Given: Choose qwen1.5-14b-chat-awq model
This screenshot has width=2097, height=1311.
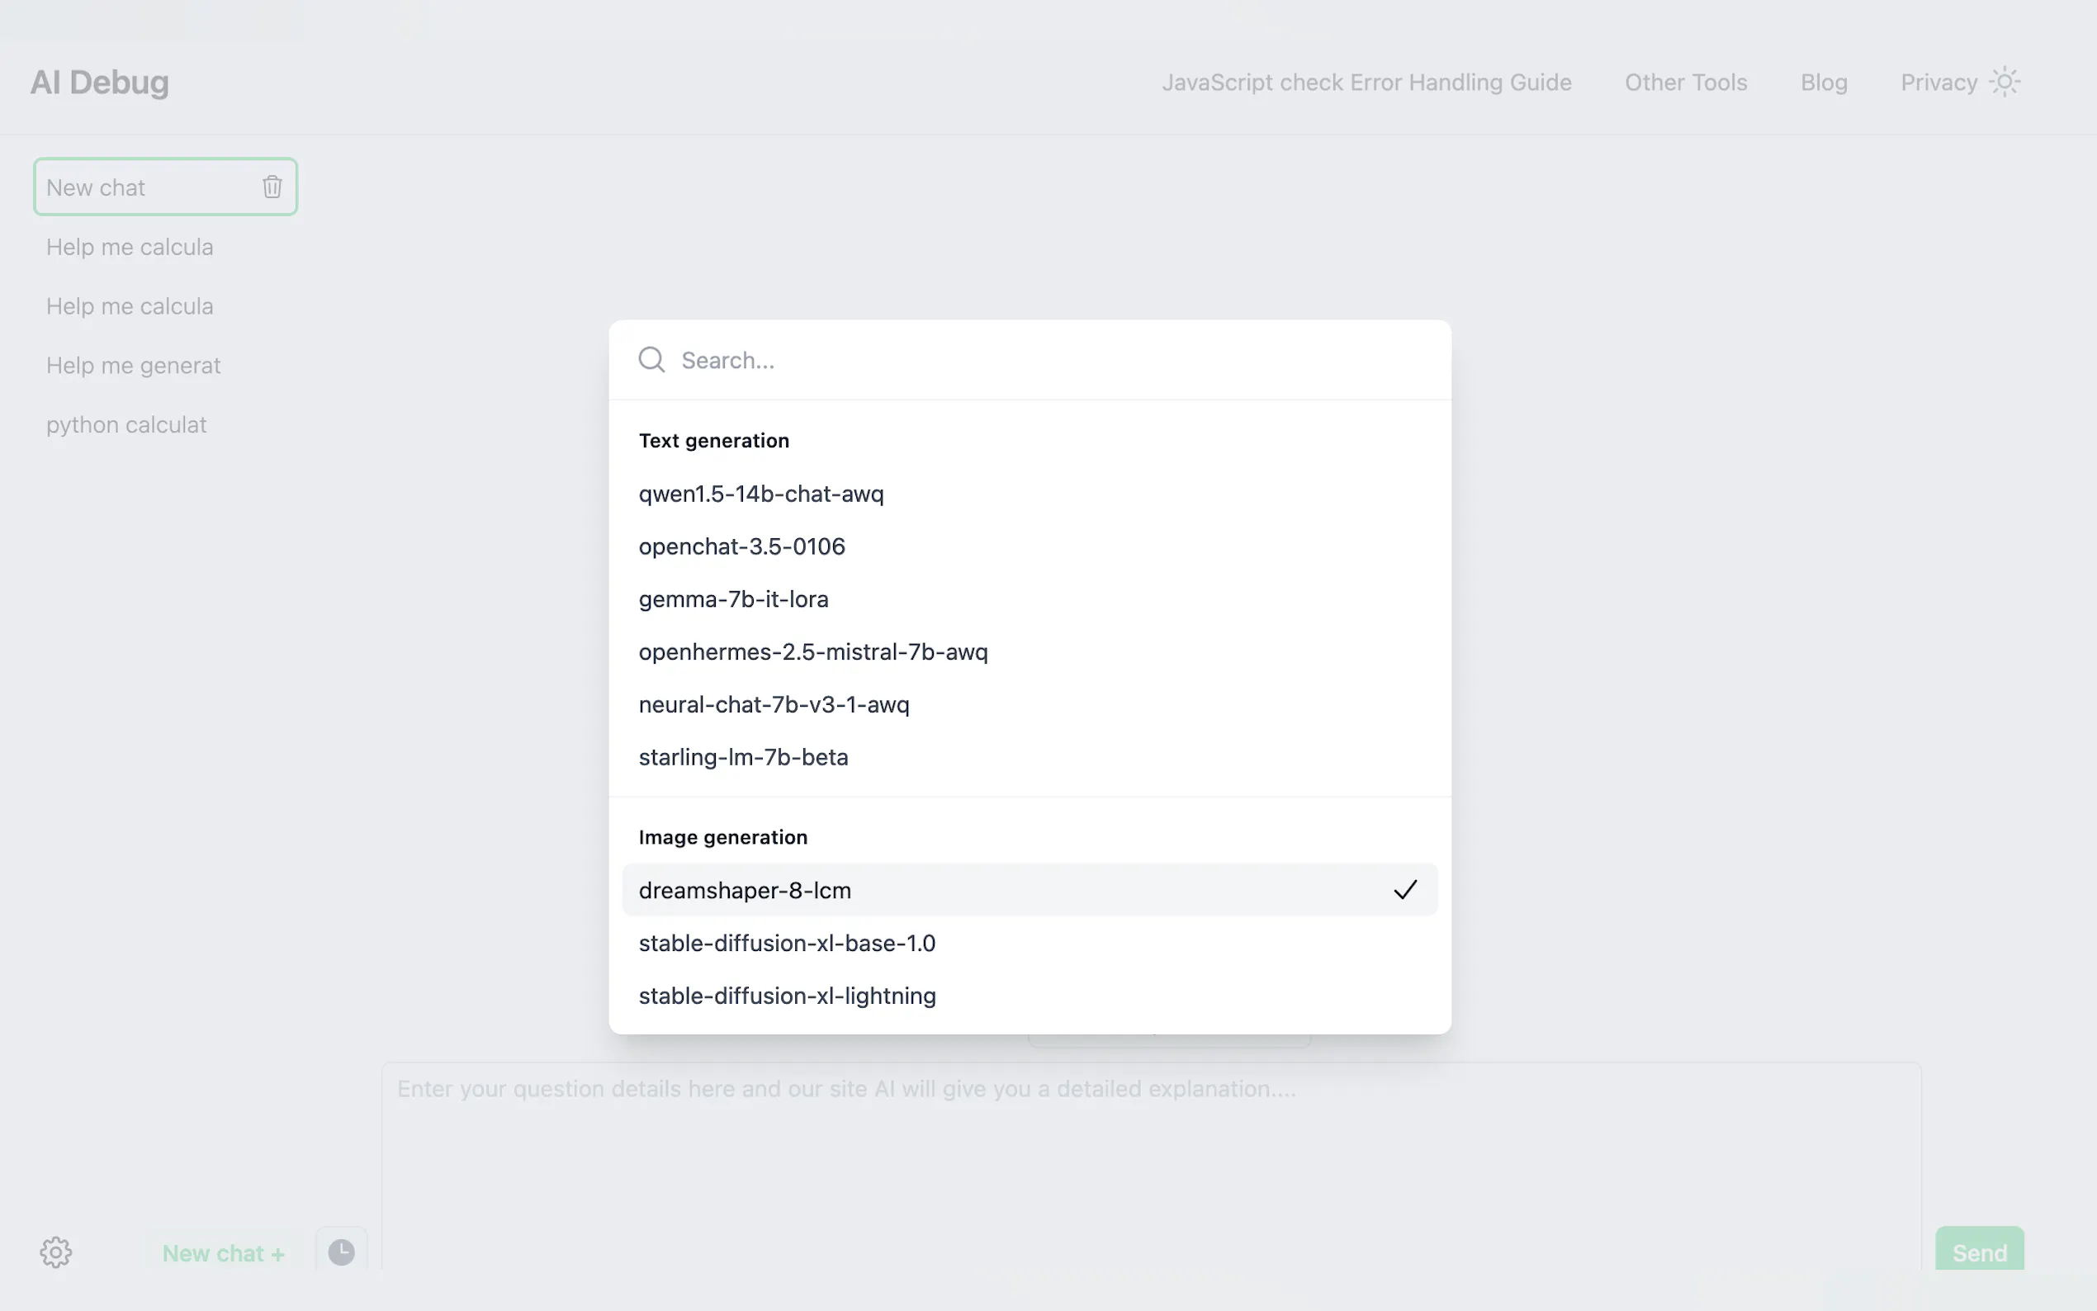Looking at the screenshot, I should coord(761,495).
